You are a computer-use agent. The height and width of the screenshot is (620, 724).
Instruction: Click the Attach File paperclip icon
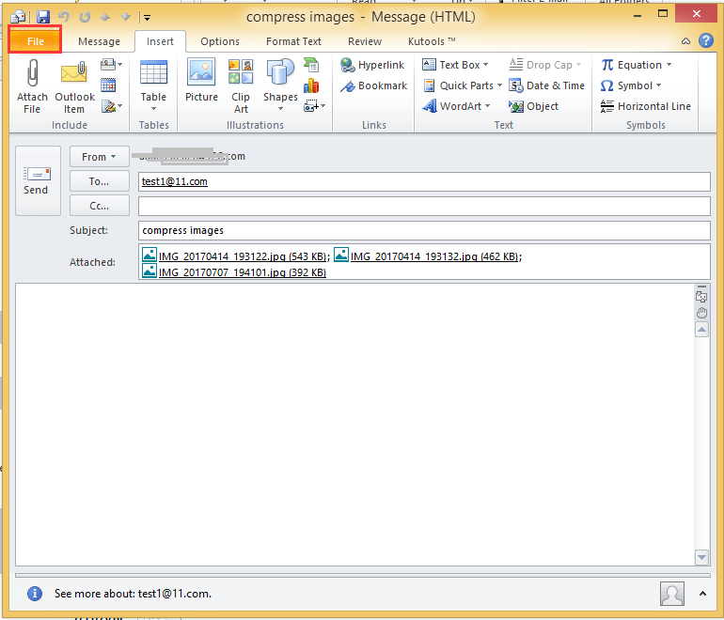(32, 75)
